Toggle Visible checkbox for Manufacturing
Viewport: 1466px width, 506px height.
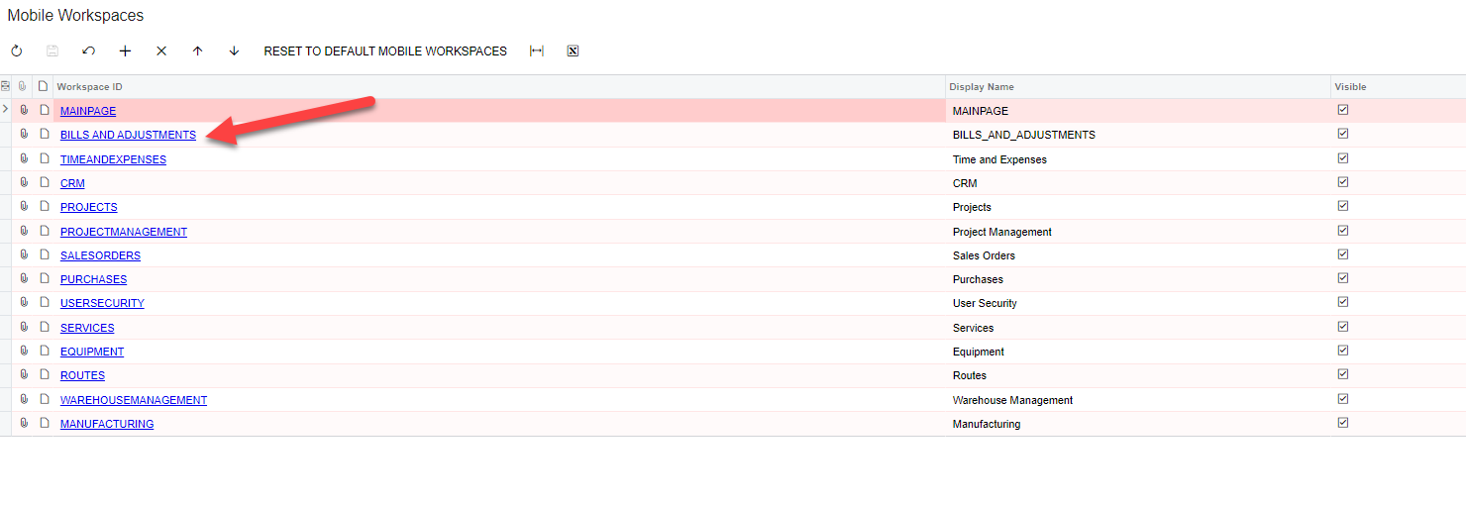click(1343, 423)
